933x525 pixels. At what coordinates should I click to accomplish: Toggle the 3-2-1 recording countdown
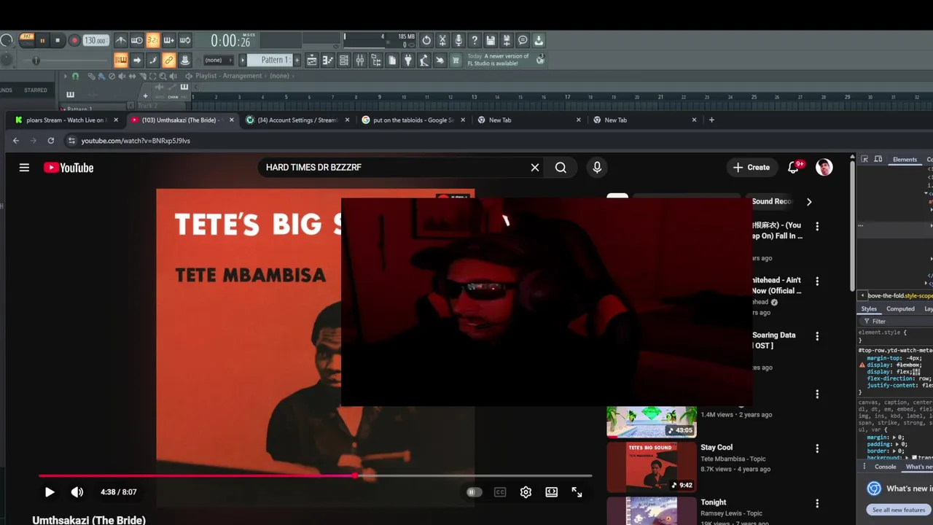click(152, 40)
